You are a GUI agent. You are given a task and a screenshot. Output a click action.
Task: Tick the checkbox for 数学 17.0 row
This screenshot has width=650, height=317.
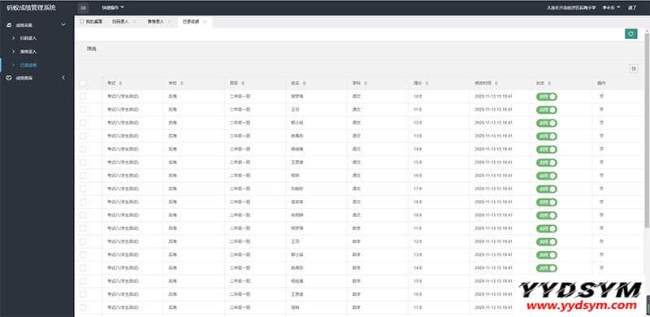(83, 307)
